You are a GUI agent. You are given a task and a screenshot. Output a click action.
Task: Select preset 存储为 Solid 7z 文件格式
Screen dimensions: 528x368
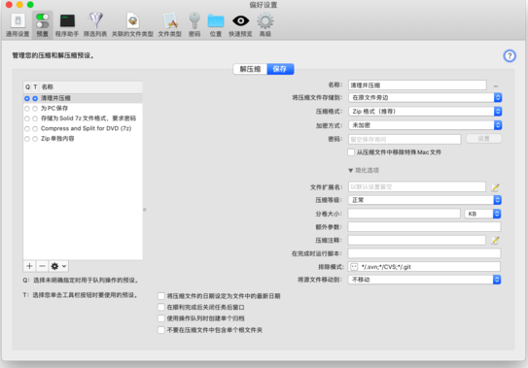(83, 118)
